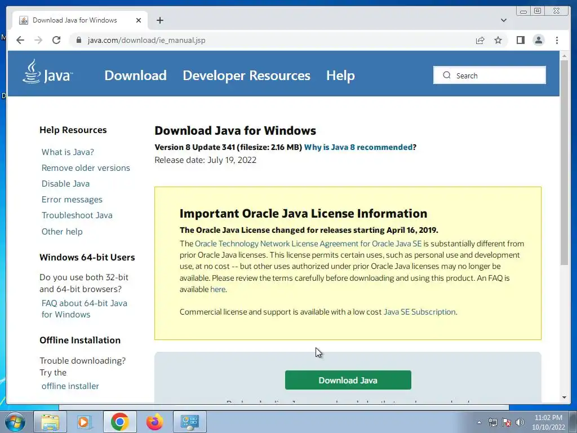Open the Help menu in header
Image resolution: width=577 pixels, height=433 pixels.
340,75
